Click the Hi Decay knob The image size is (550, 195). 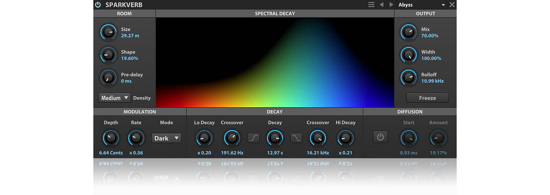(346, 138)
